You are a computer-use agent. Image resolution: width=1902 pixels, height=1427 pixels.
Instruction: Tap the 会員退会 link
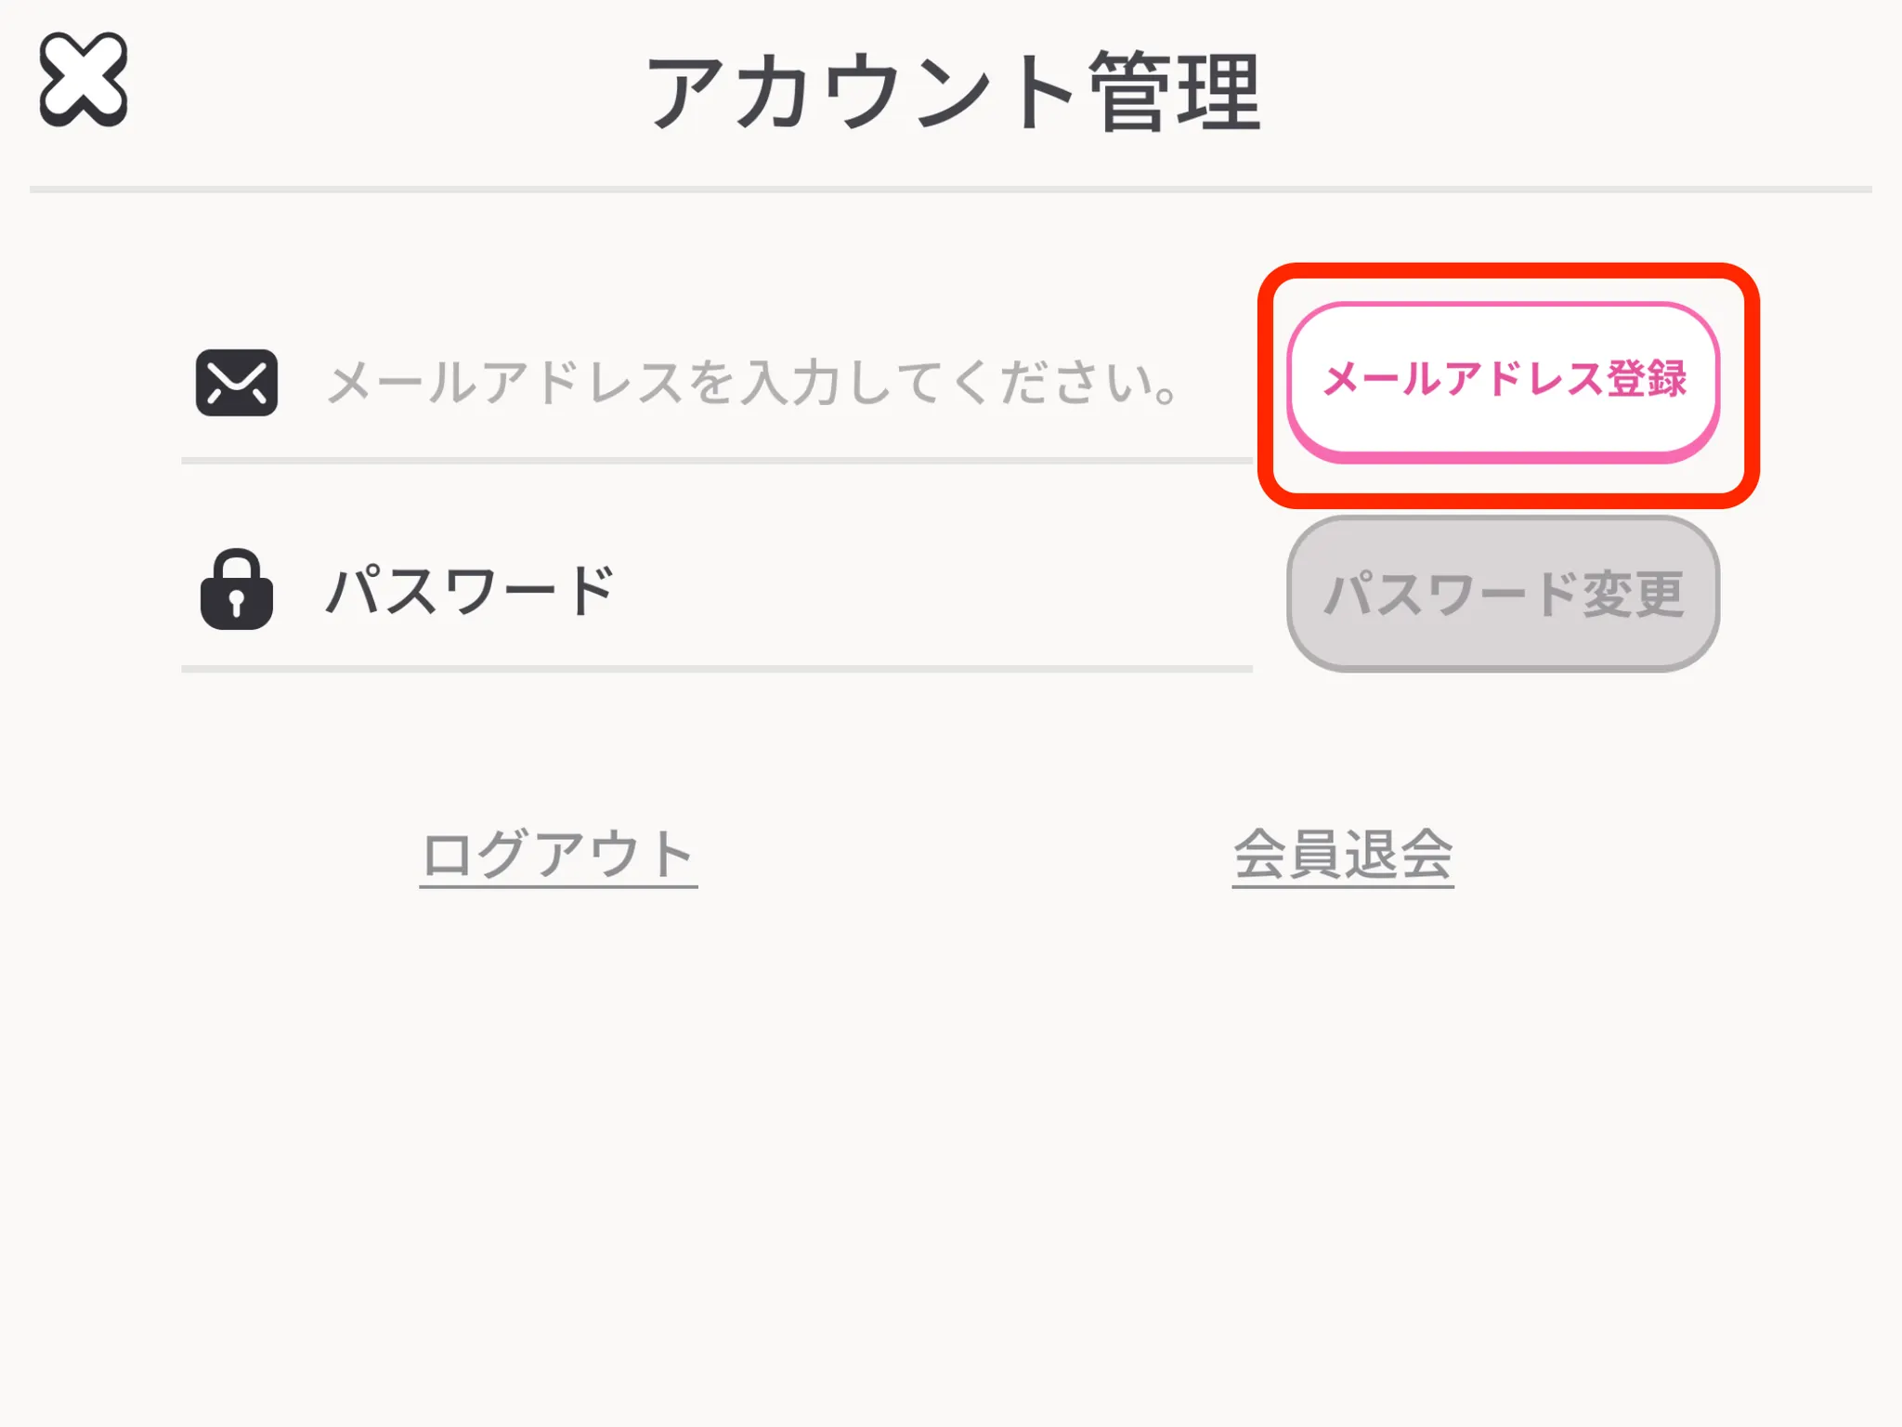1343,855
